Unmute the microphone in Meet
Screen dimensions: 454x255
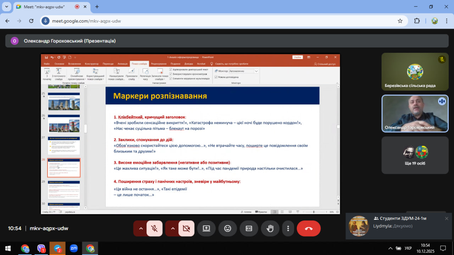154,229
